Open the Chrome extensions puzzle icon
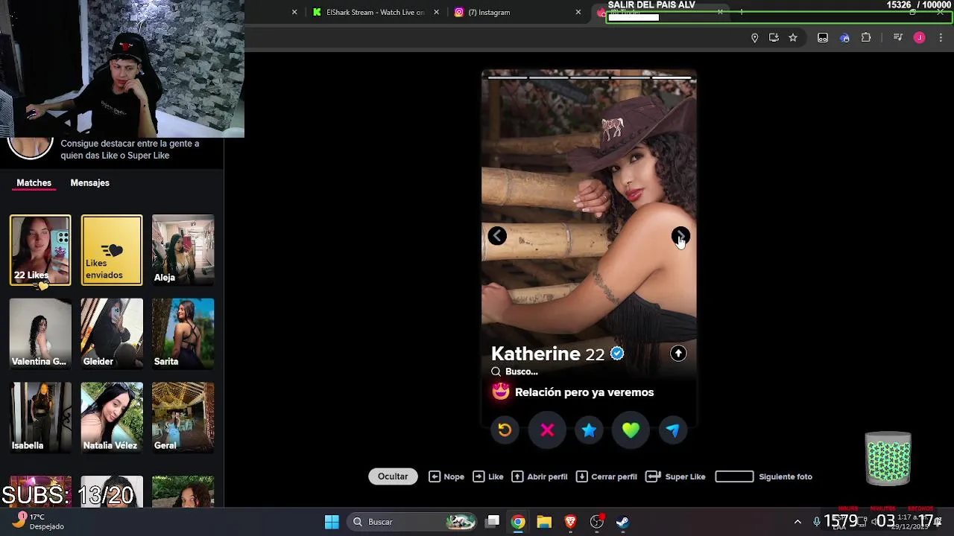The width and height of the screenshot is (954, 536). (866, 38)
